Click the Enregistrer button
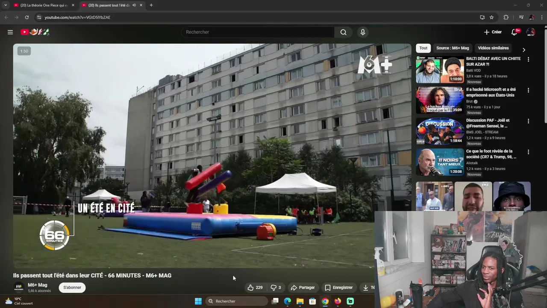547x308 pixels. pyautogui.click(x=339, y=287)
